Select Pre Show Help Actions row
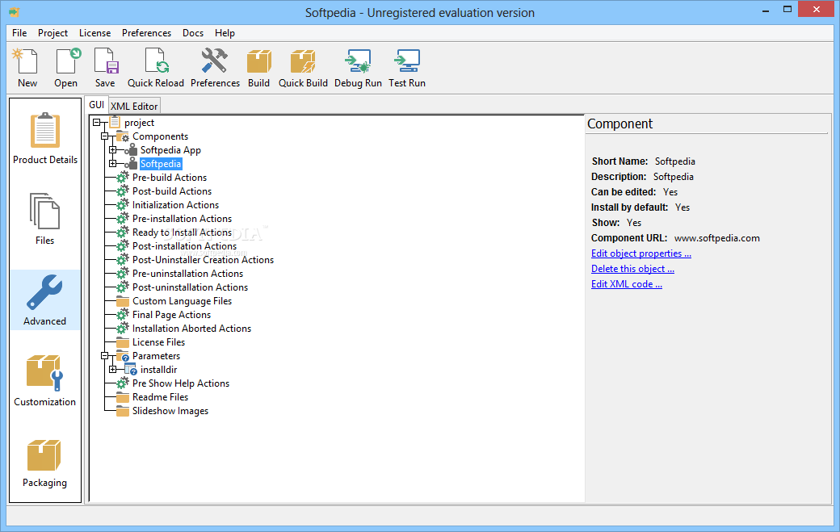 [x=181, y=383]
